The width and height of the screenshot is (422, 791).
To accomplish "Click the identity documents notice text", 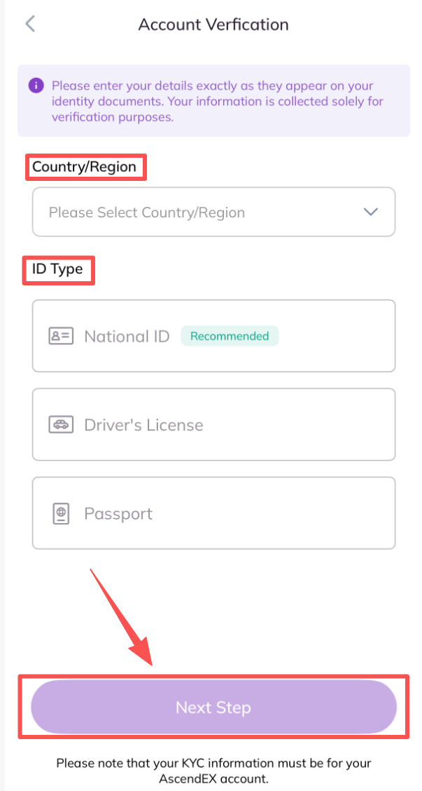I will pos(218,101).
